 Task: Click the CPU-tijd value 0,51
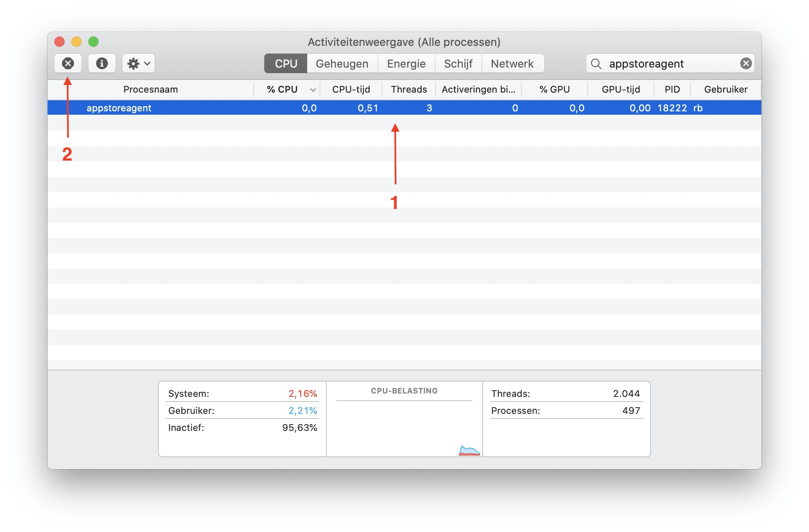[368, 108]
